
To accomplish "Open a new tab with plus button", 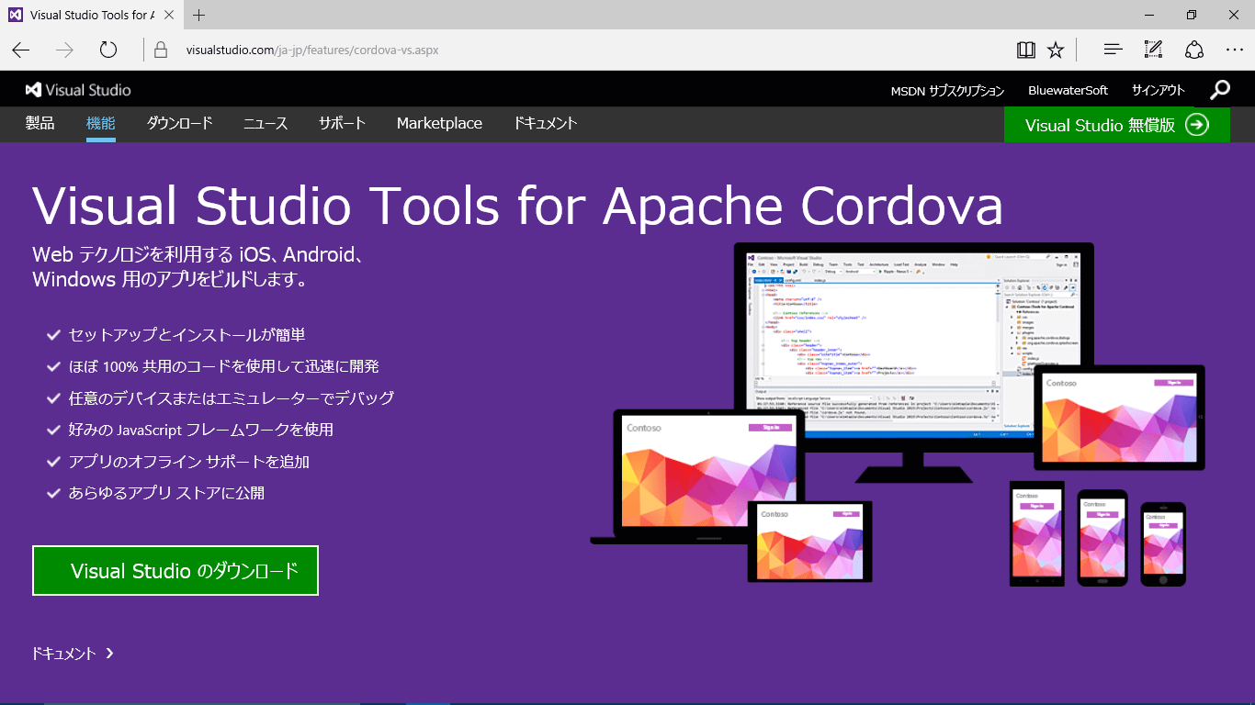I will [x=199, y=15].
